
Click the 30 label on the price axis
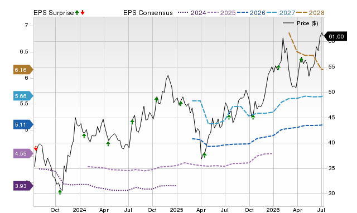(x=331, y=193)
